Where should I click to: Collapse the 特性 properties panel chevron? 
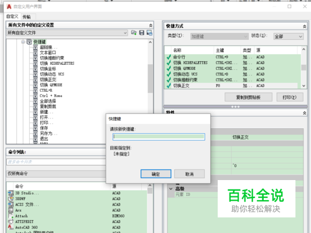[304, 113]
